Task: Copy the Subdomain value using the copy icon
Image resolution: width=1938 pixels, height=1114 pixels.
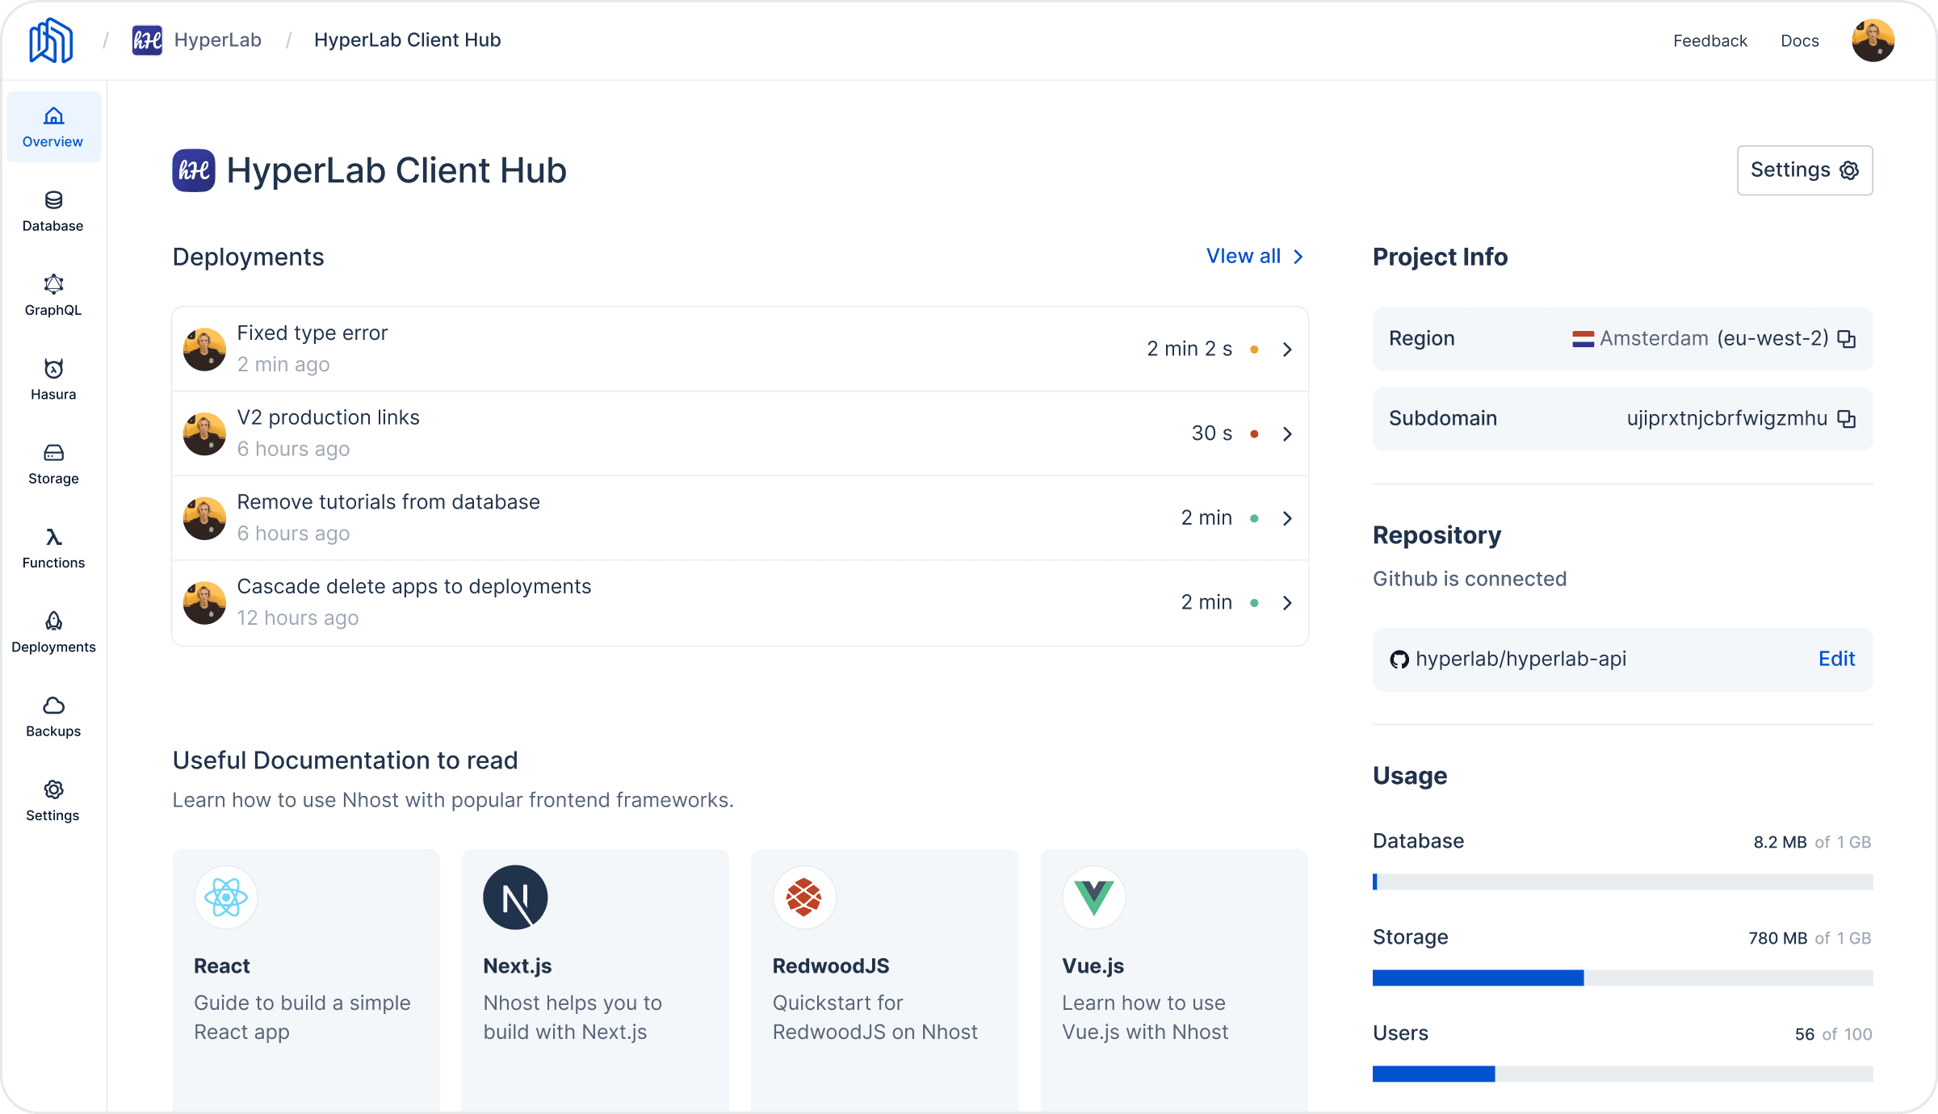Action: coord(1847,419)
